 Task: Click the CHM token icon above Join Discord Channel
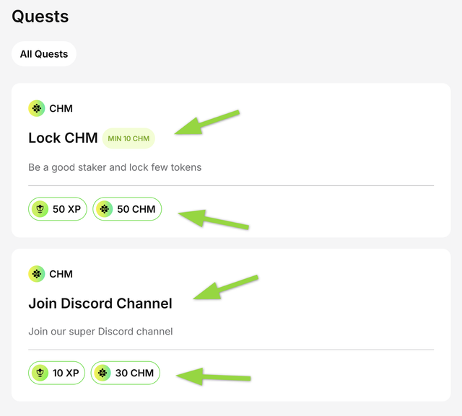click(37, 274)
